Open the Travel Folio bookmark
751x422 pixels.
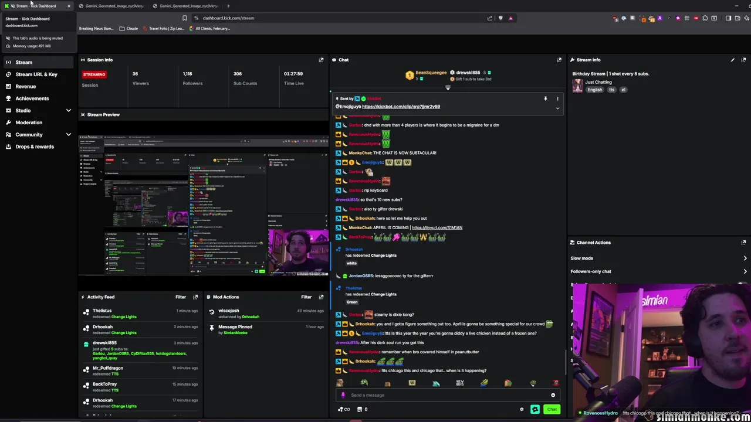click(x=163, y=29)
